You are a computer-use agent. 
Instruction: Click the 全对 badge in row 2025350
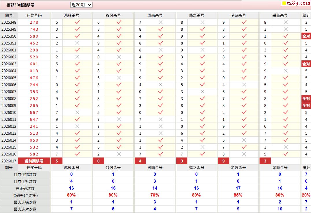click(306, 36)
